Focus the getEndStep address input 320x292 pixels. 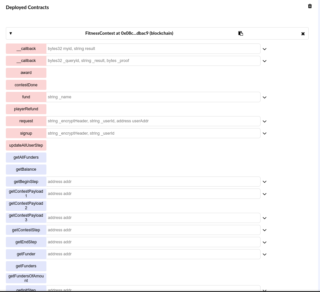point(153,242)
